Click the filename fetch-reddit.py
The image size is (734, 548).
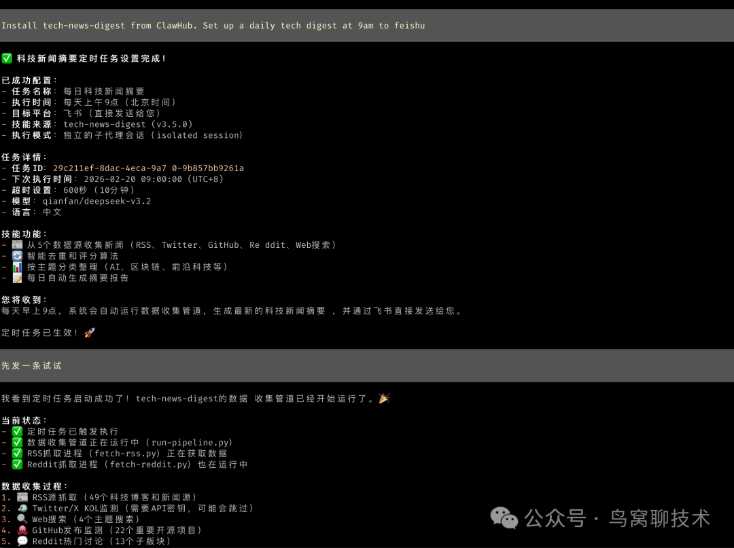148,464
